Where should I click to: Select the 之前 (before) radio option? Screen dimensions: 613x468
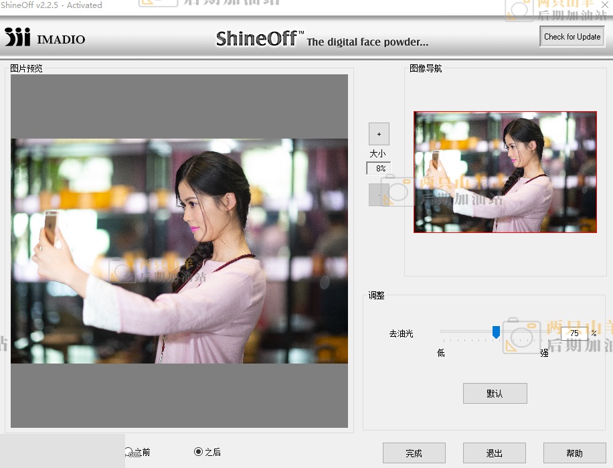[129, 452]
